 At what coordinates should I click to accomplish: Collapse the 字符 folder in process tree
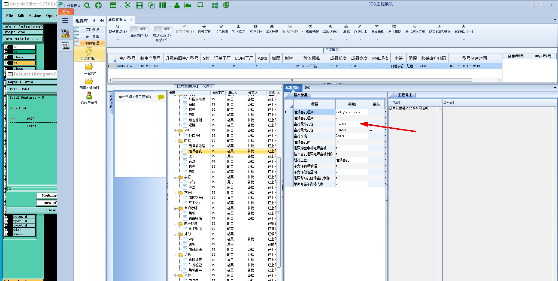click(175, 177)
